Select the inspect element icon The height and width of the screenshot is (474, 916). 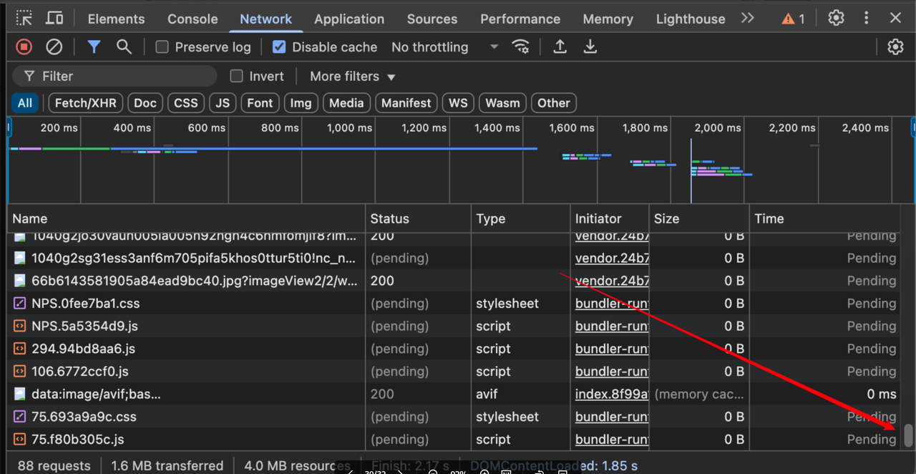[24, 18]
